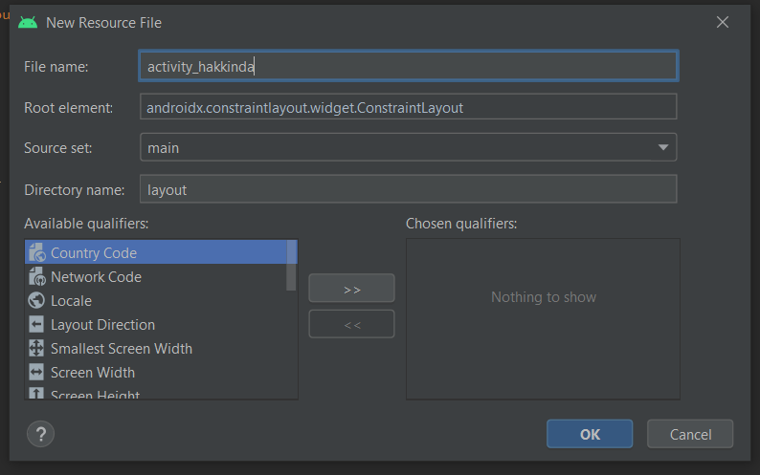Cancel the New Resource File dialog
Image resolution: width=760 pixels, height=475 pixels.
tap(690, 434)
